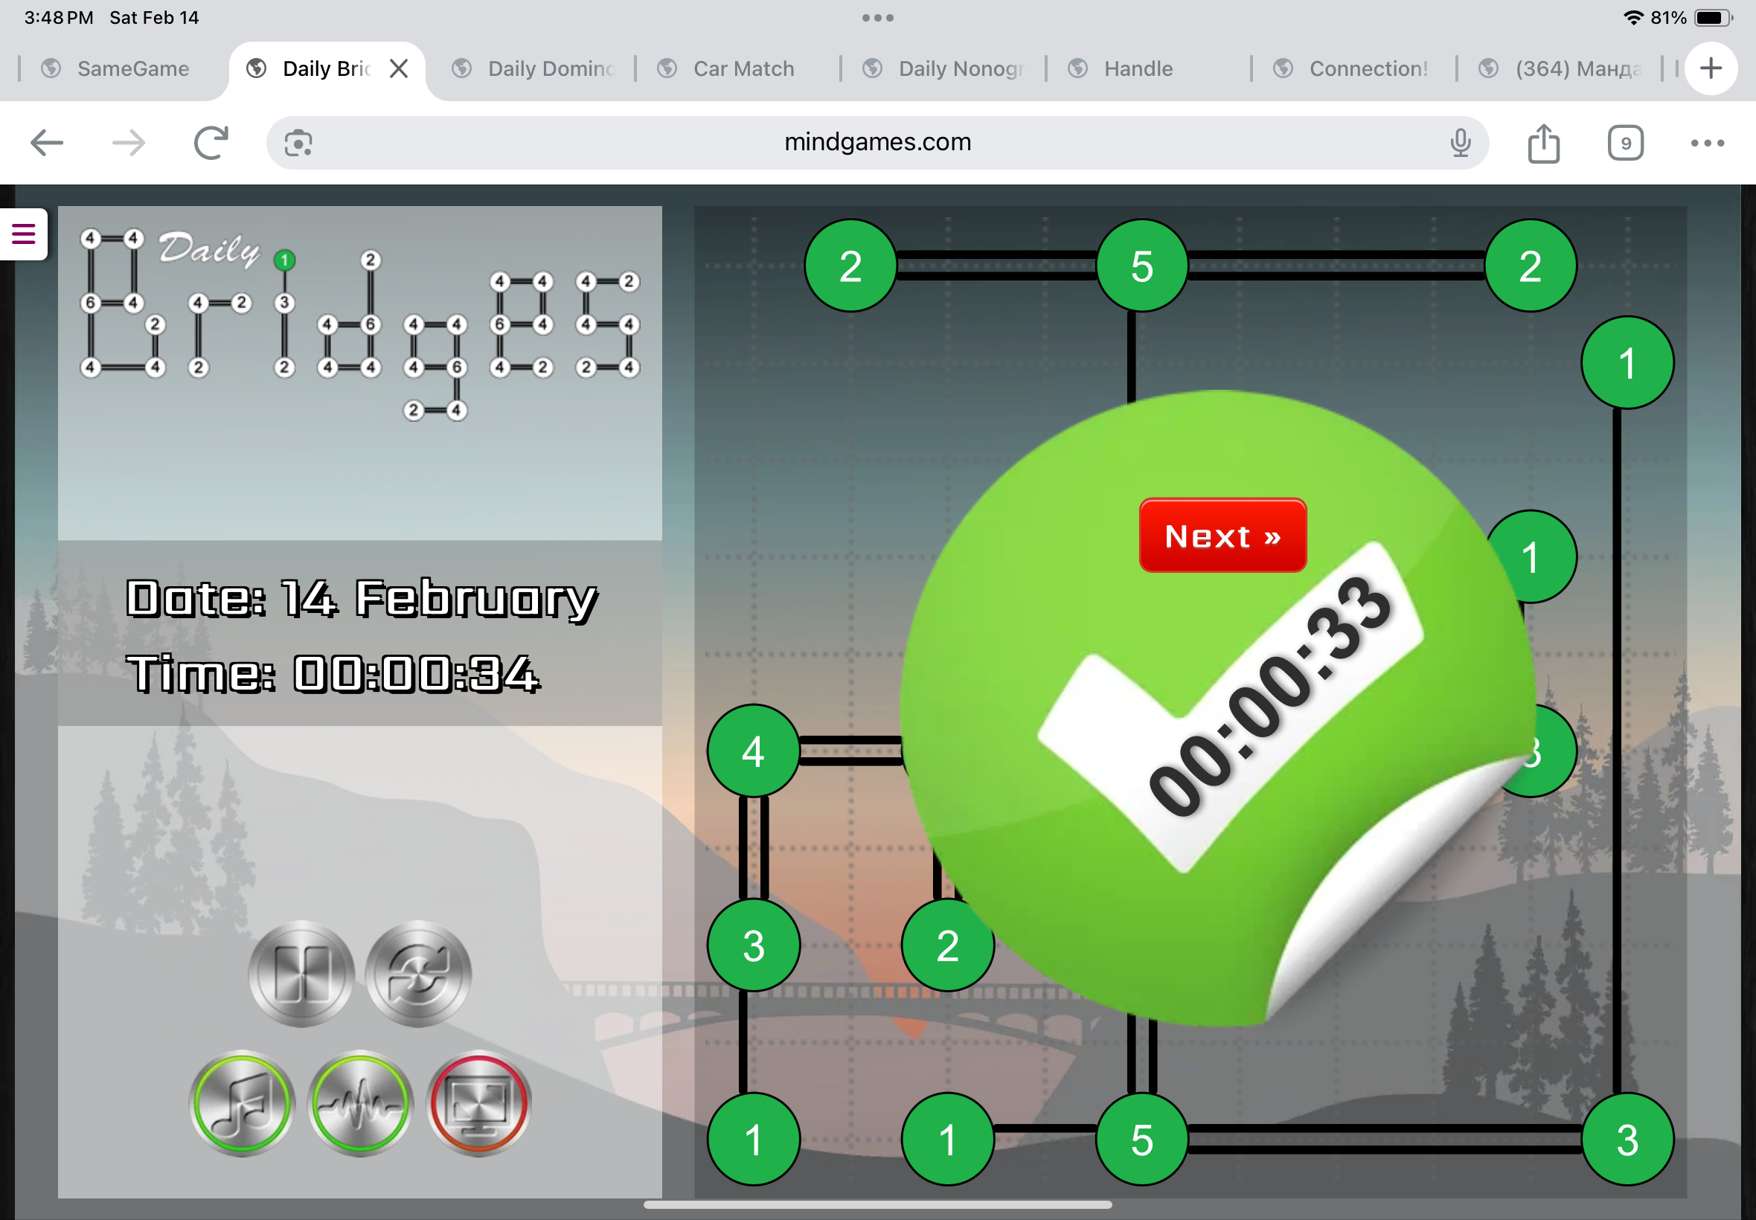Close the Daily Bridges tab
The width and height of the screenshot is (1756, 1220).
coord(398,68)
